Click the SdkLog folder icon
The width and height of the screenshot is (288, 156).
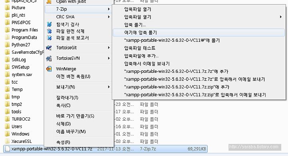click(7, 60)
